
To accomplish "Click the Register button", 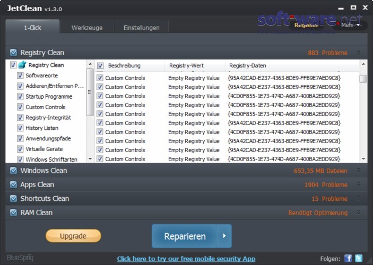I will (x=306, y=25).
